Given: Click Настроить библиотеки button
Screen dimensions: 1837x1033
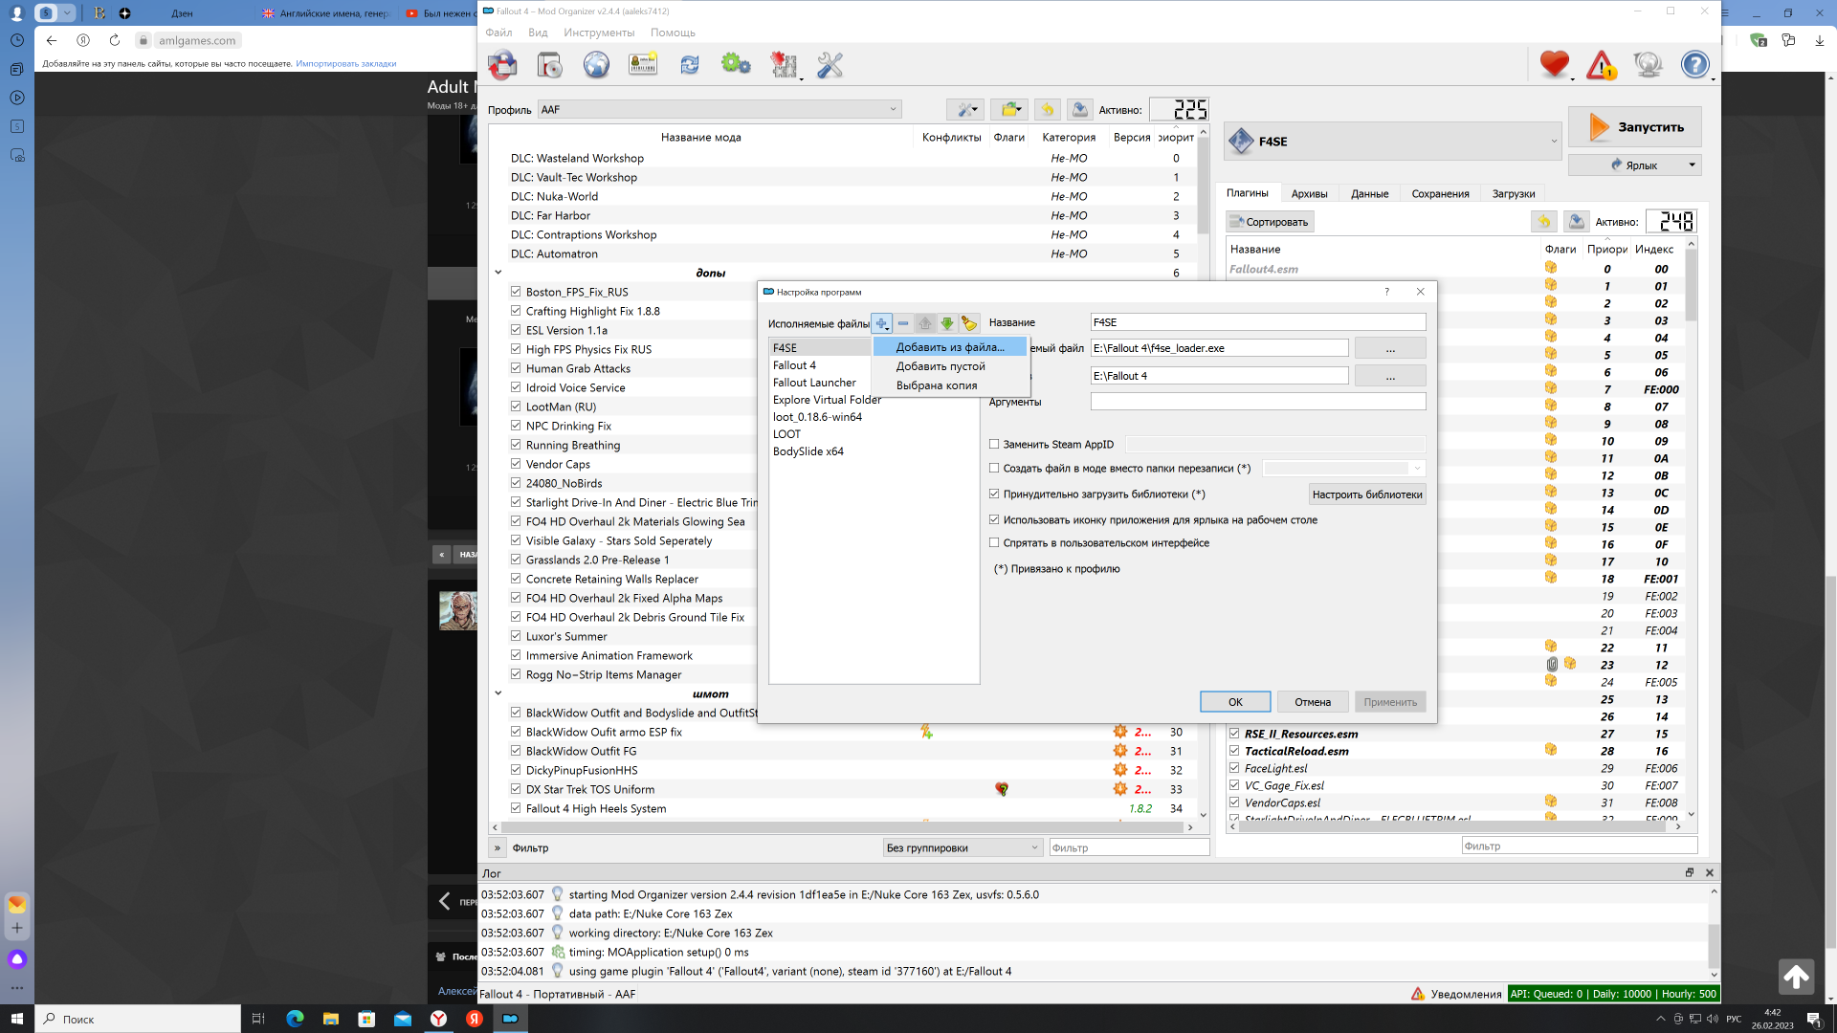Looking at the screenshot, I should [x=1366, y=495].
